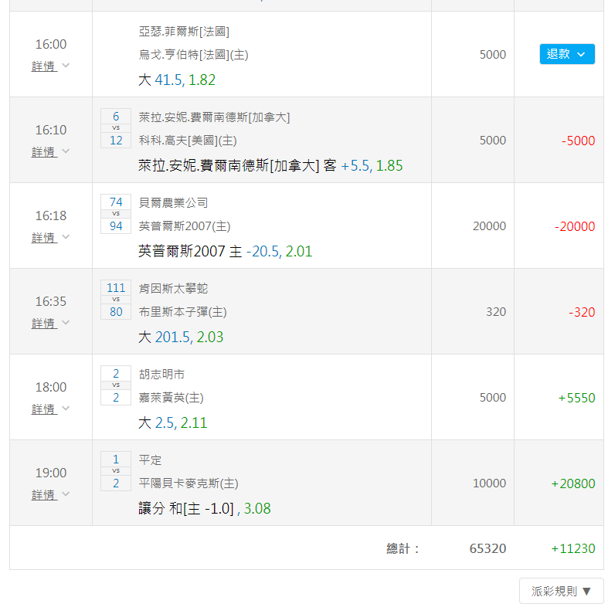Expand 詳情 for the 19:00 bet
Viewport: 608px width, 614px height.
[x=50, y=495]
